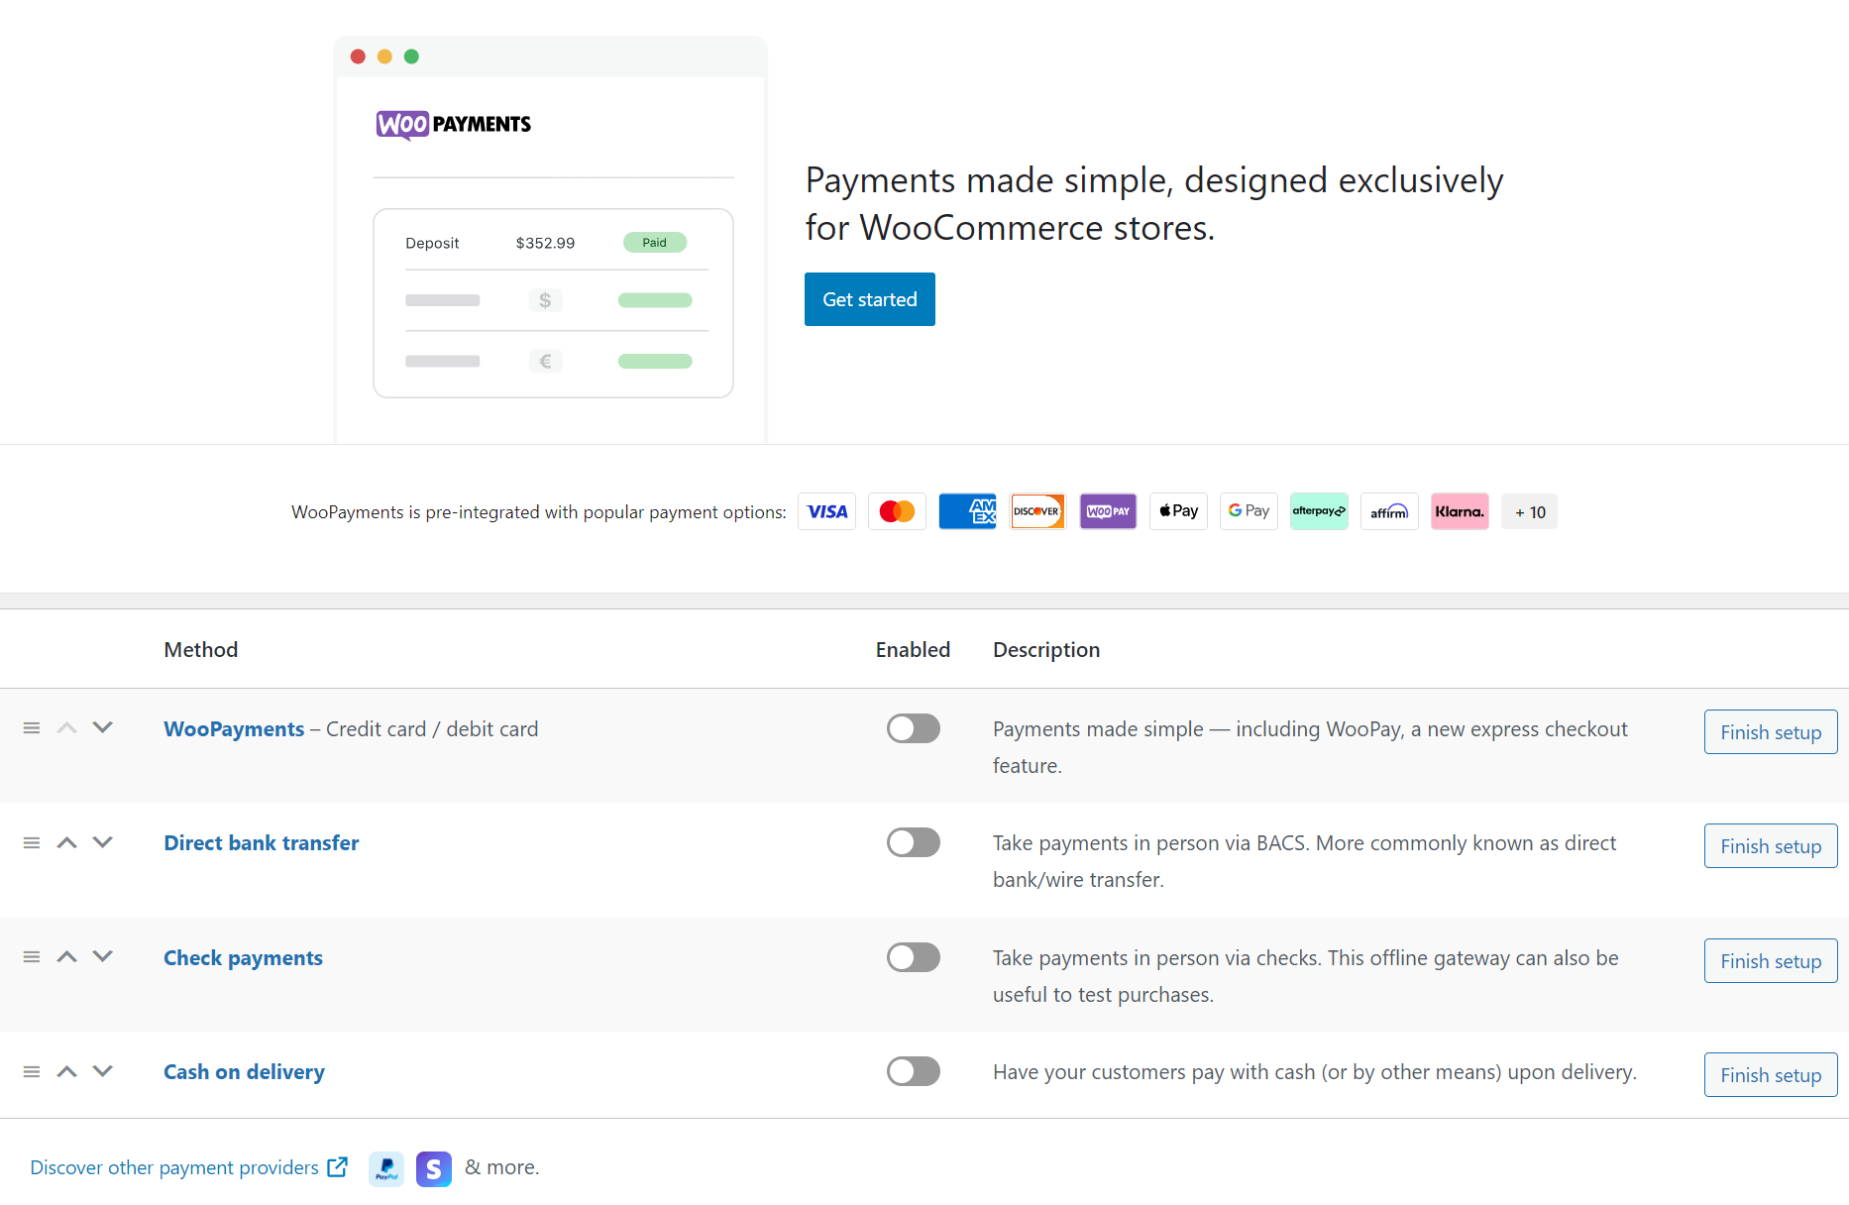Enable Direct bank transfer toggle
The width and height of the screenshot is (1849, 1205).
(914, 842)
